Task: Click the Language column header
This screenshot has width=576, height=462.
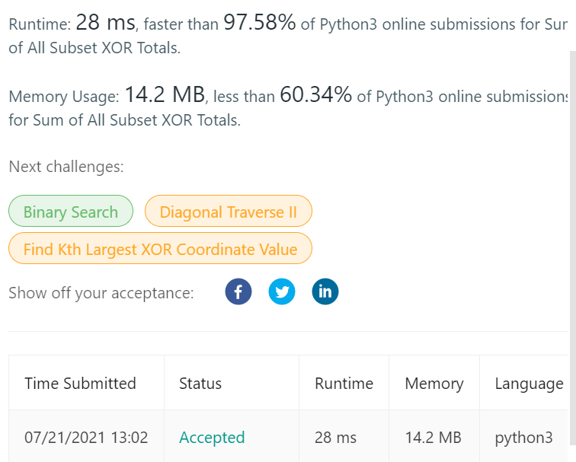Action: click(529, 384)
